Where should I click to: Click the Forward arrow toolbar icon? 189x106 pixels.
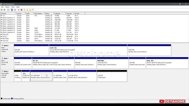pyautogui.click(x=4, y=10)
